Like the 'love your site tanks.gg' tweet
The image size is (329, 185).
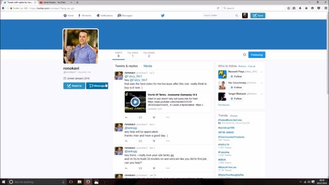pos(154,168)
